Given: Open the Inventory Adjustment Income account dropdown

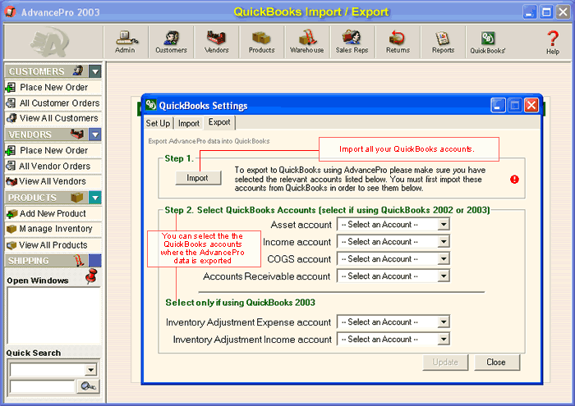Looking at the screenshot, I should (x=444, y=340).
